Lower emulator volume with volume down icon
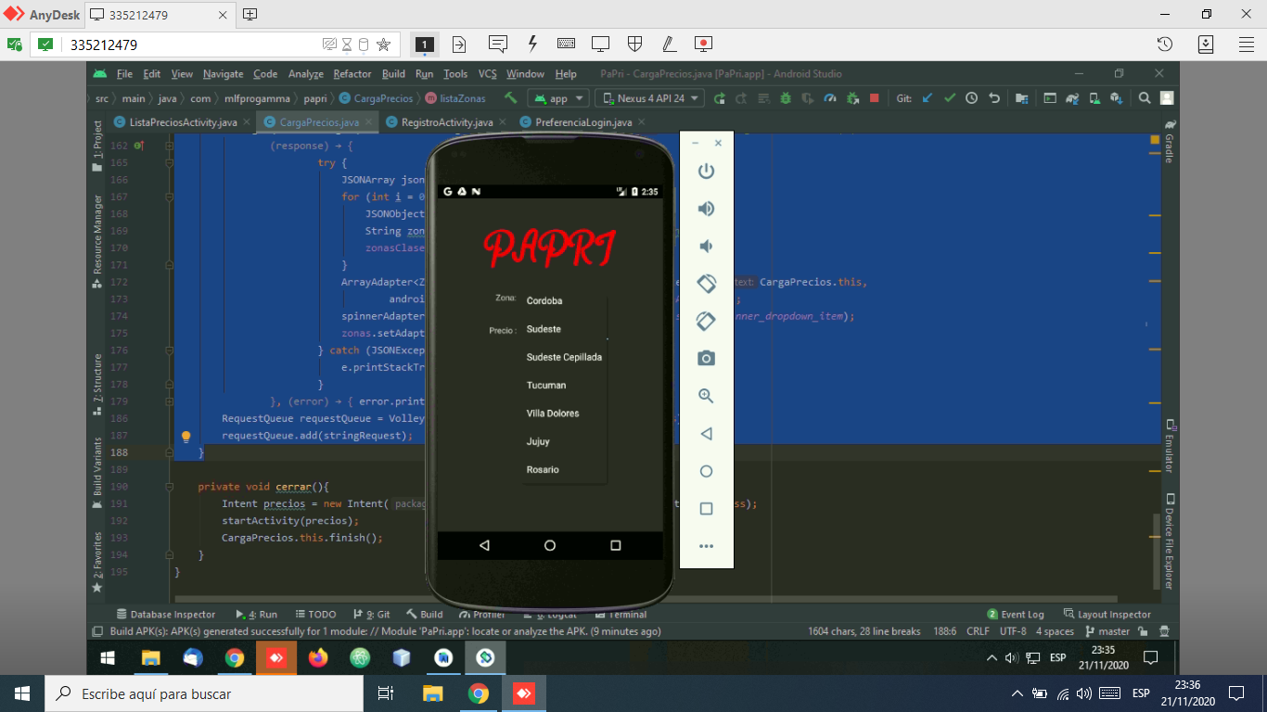Image resolution: width=1267 pixels, height=712 pixels. [x=706, y=246]
